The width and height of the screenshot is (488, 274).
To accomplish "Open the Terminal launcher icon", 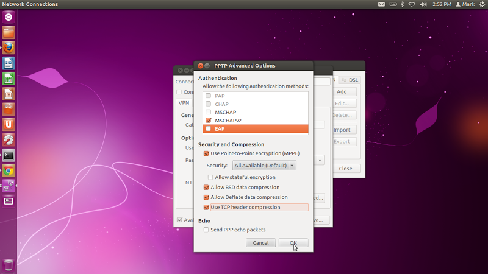I will (x=9, y=155).
